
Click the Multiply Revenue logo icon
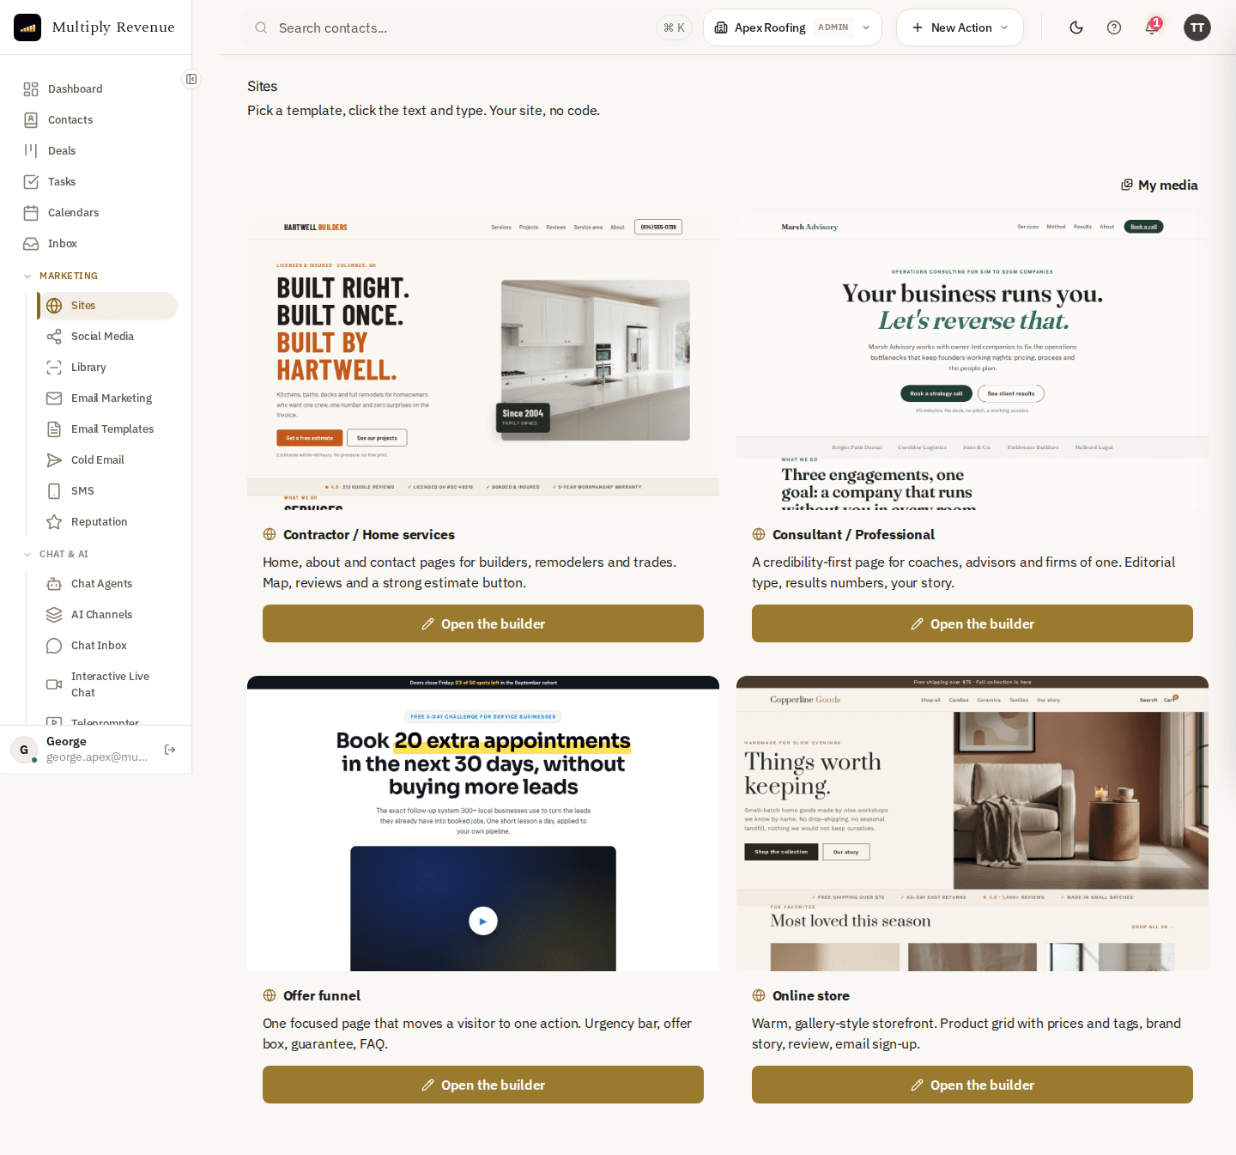click(x=27, y=27)
